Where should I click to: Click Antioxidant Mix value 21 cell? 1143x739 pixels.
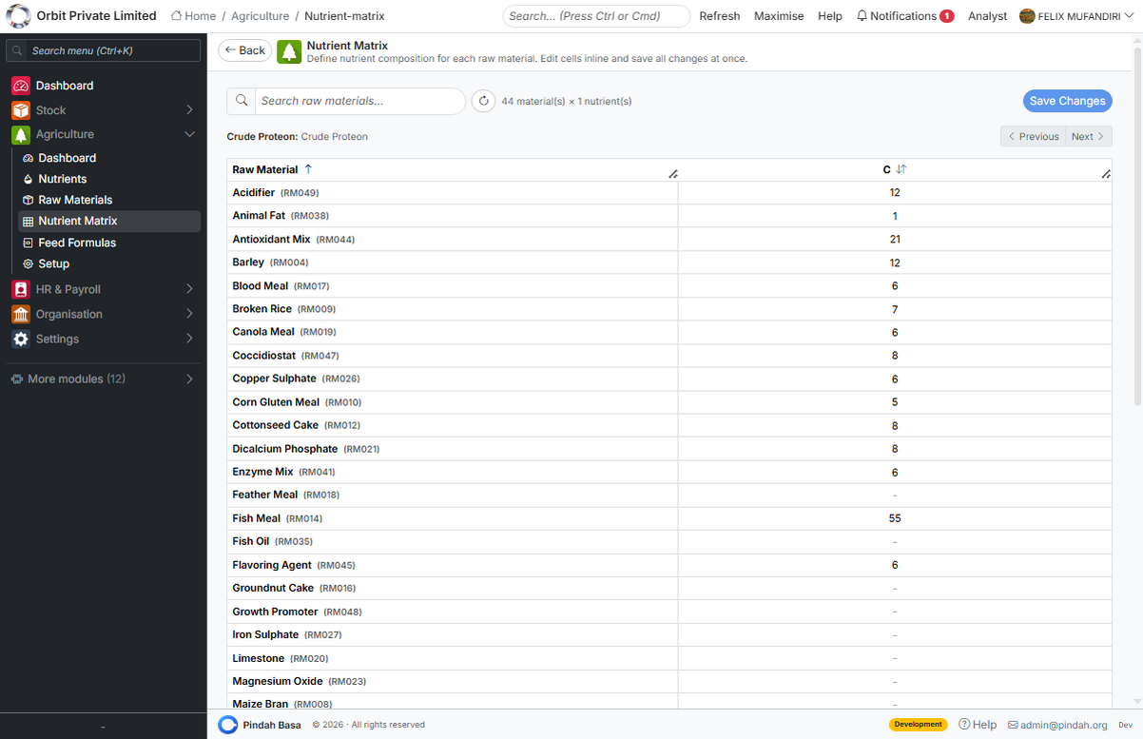click(x=895, y=239)
